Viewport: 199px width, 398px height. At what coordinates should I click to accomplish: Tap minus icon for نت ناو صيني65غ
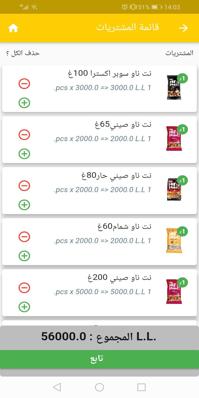(24, 135)
